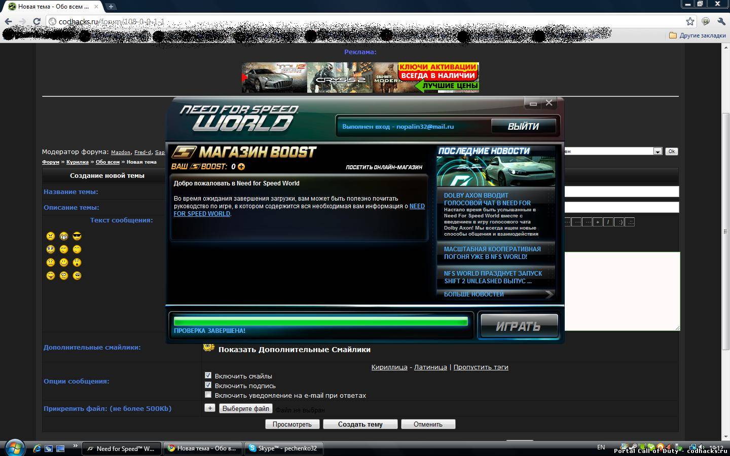Screen dimensions: 730x456
Task: Click Латиница transliteration link
Action: click(x=430, y=367)
